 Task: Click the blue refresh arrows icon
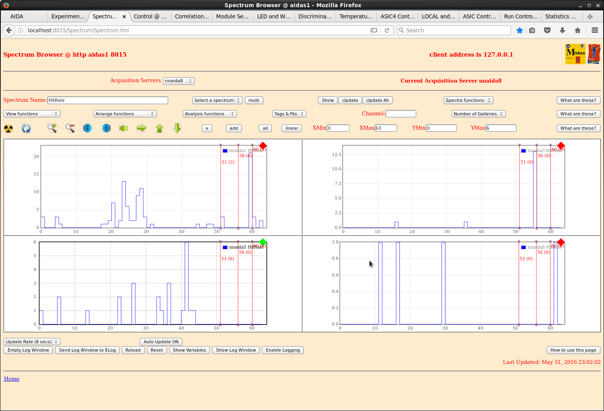pos(26,128)
